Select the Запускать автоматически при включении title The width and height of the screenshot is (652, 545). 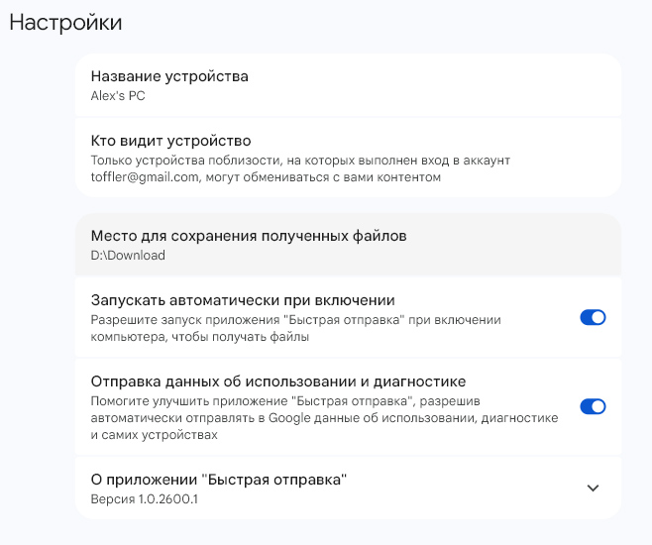[x=243, y=300]
